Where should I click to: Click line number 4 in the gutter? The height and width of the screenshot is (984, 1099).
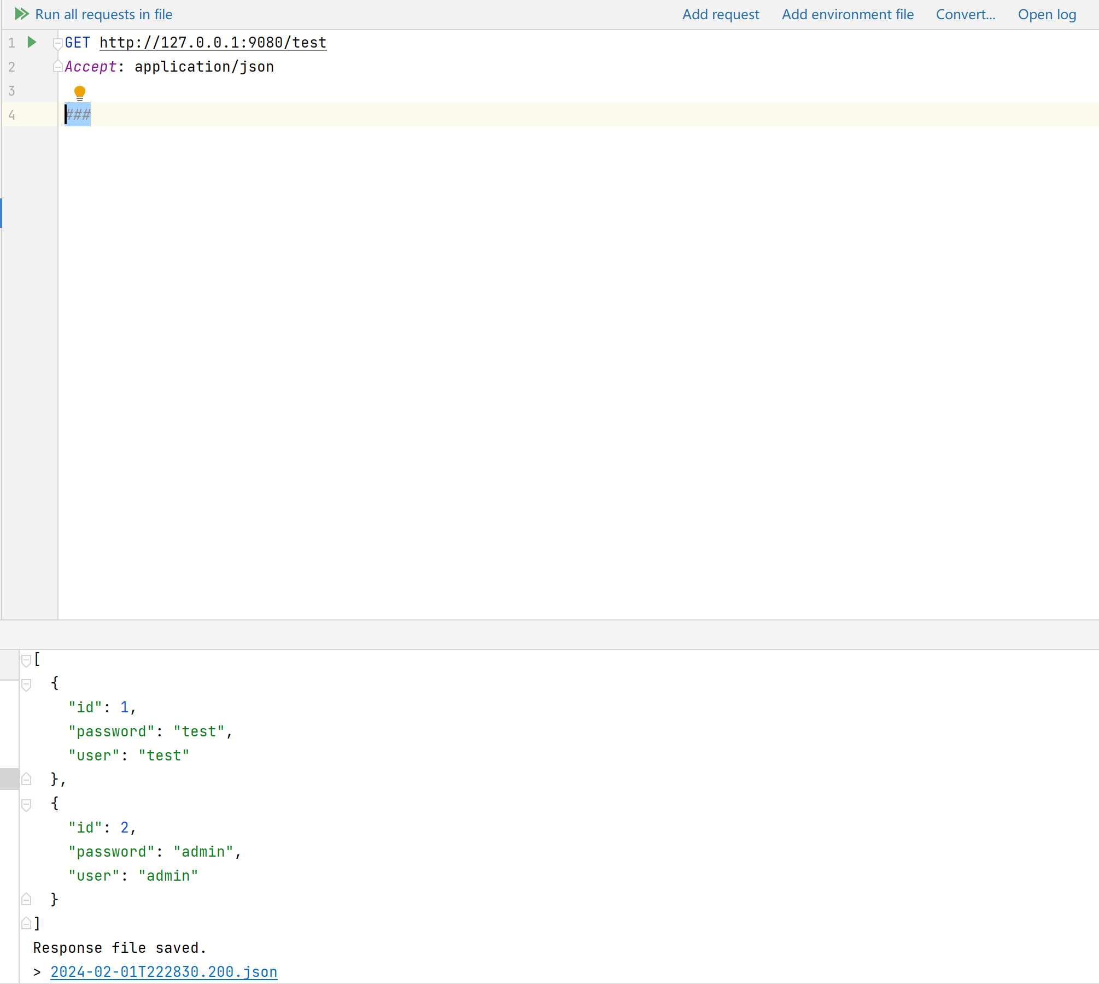click(x=11, y=115)
